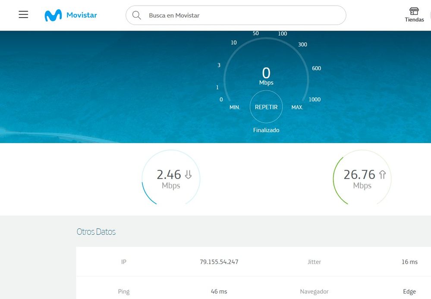Click the Movistar brand name text
431x299 pixels.
82,16
